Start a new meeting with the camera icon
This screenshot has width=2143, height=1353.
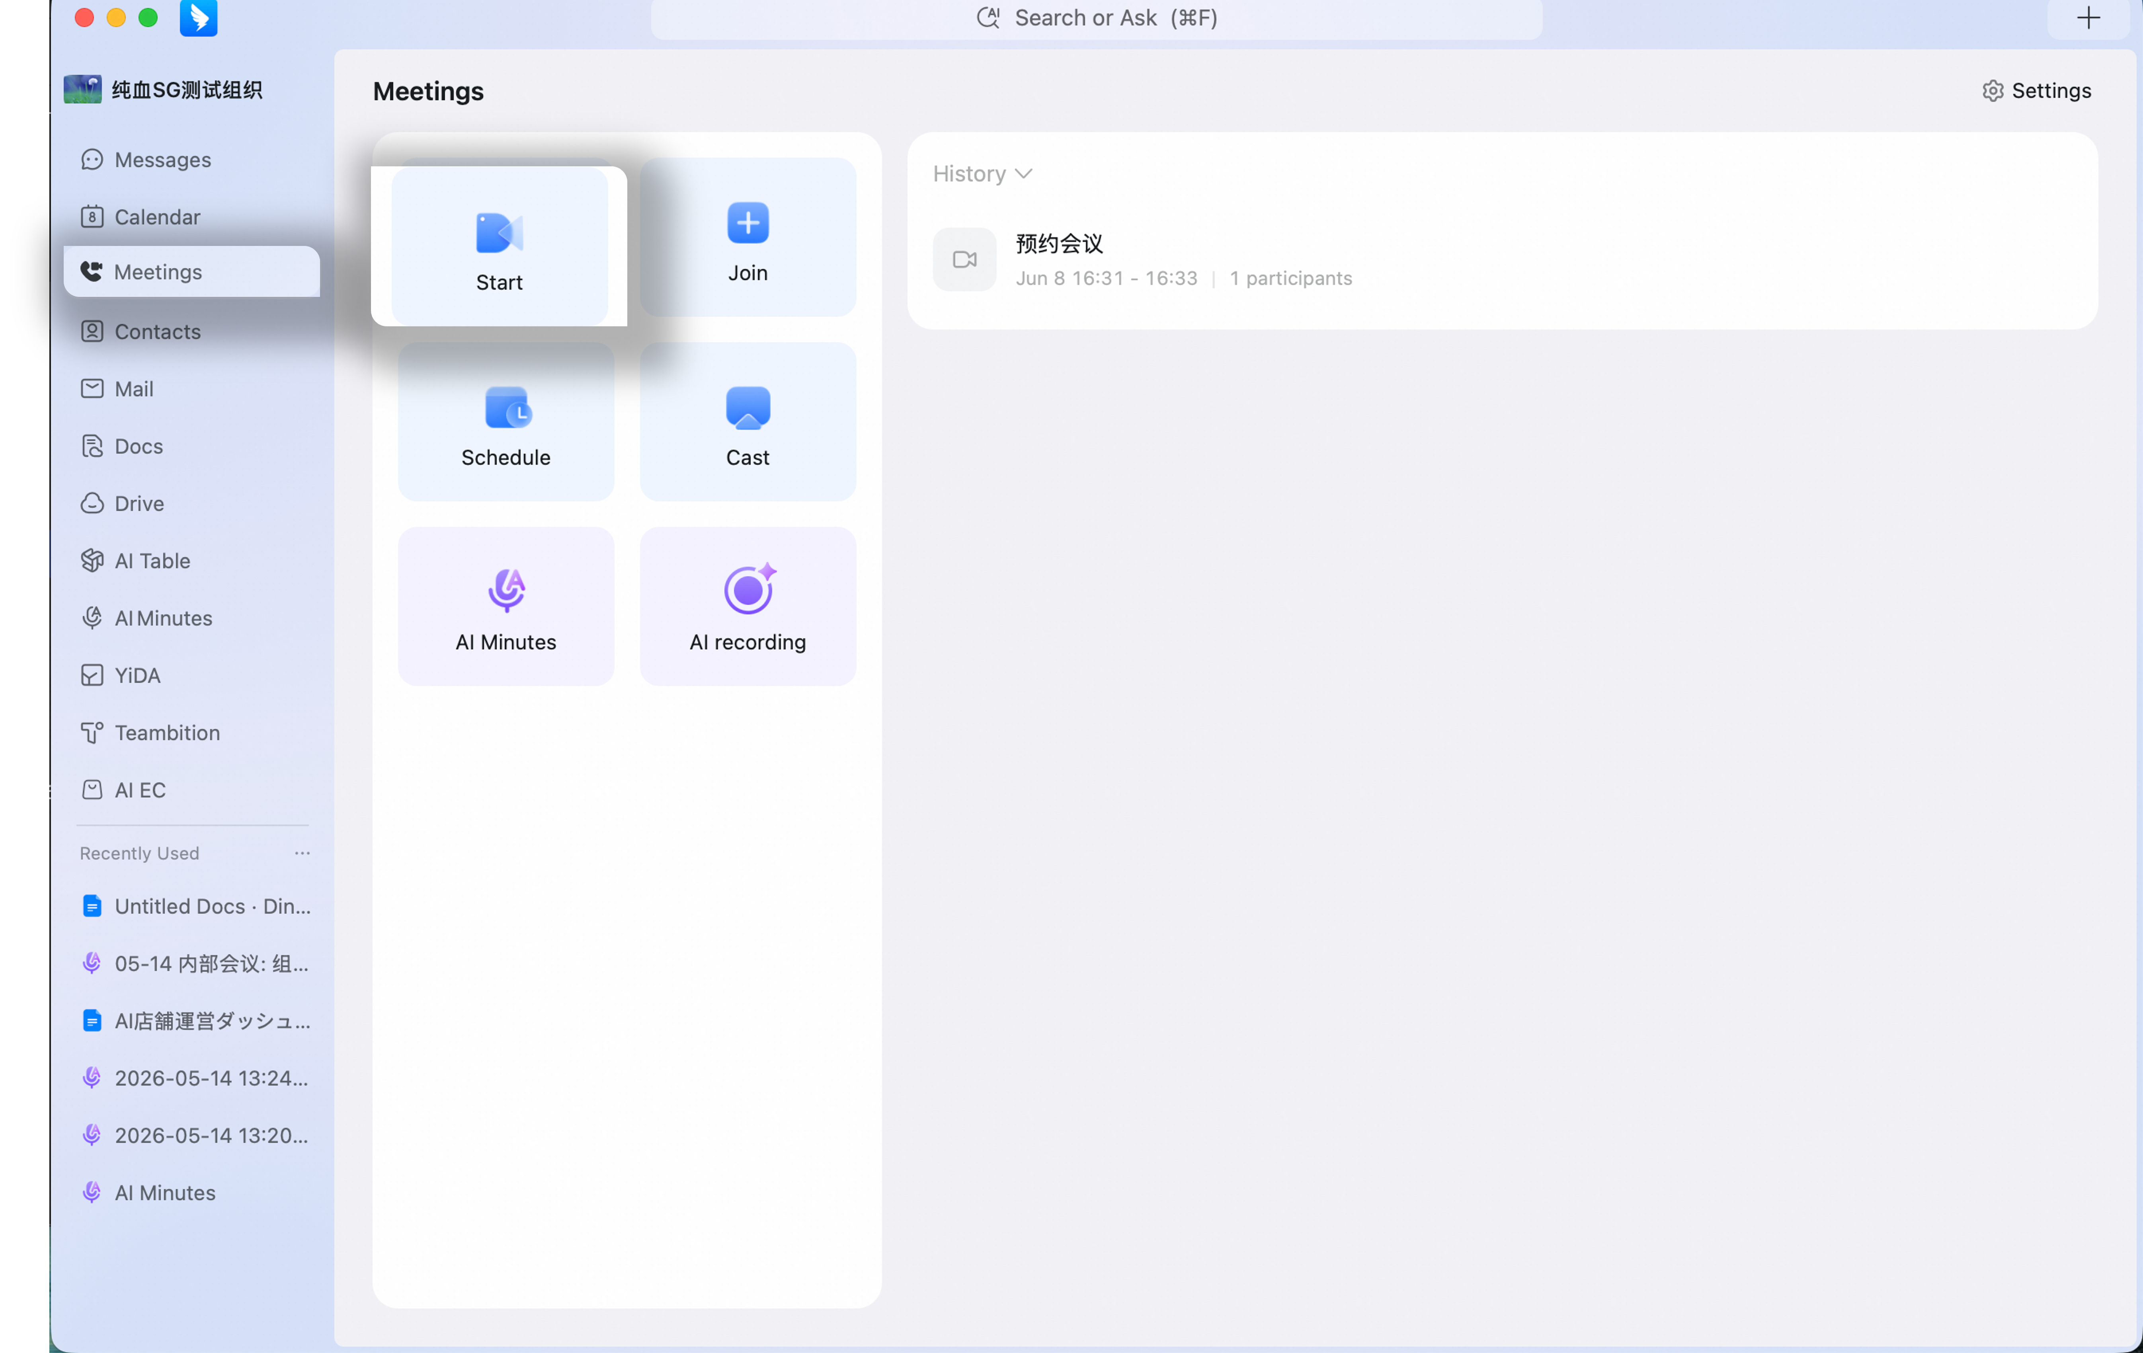(x=499, y=233)
